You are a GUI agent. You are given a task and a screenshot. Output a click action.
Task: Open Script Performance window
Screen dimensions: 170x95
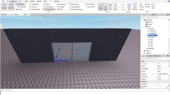click(76, 9)
